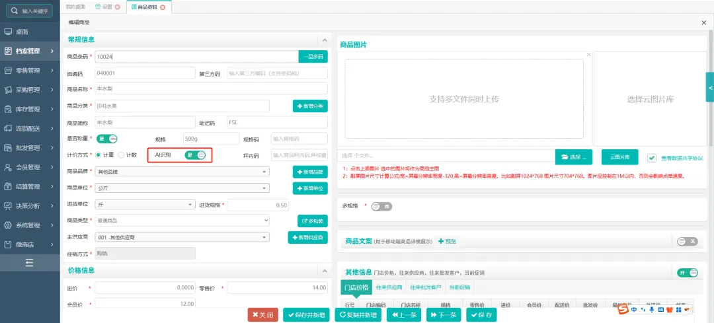Switch to the 往来供应商 tab
This screenshot has width=714, height=323.
(389, 287)
